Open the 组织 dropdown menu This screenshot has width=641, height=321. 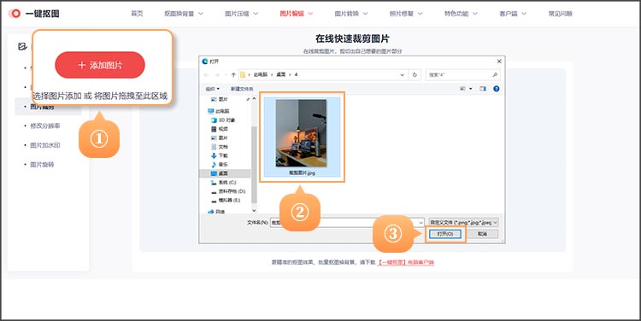pyautogui.click(x=212, y=89)
